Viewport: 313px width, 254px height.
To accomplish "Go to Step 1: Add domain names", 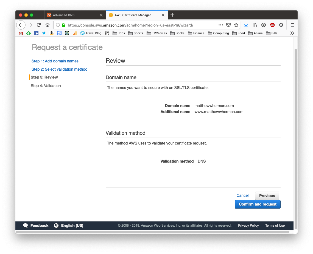I will (x=55, y=61).
